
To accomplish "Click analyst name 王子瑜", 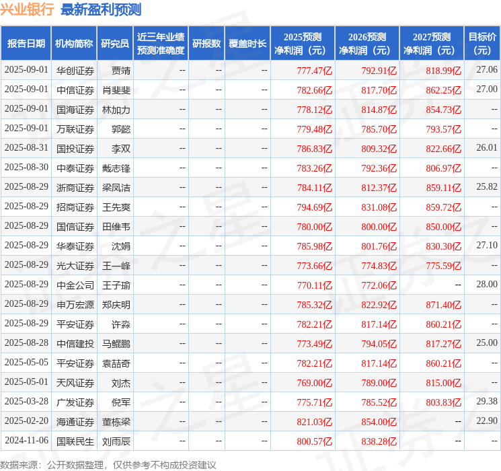I will point(116,285).
